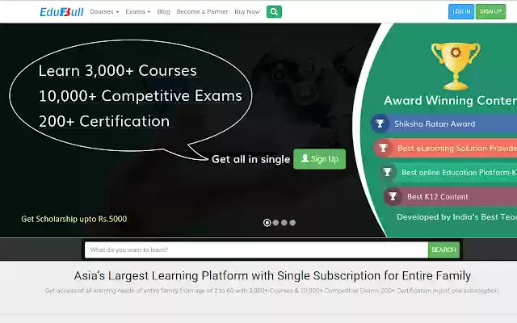The height and width of the screenshot is (323, 517).
Task: Click the Best K12 Content banner
Action: [451, 196]
